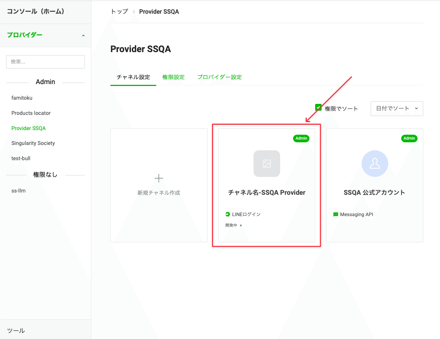Click the plus icon to create a new channel
Viewport: 440px width, 339px height.
click(159, 178)
